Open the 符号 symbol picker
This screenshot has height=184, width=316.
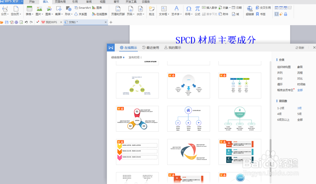point(189,11)
